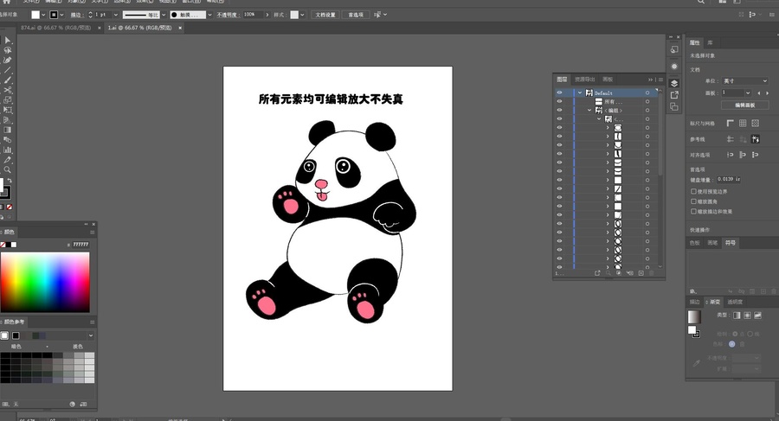Toggle transparency grid icon
The width and height of the screenshot is (779, 421).
coord(755,123)
